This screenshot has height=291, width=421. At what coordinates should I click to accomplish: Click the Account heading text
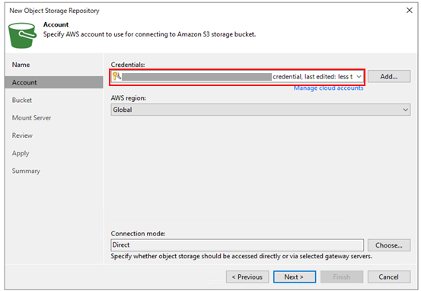click(x=56, y=24)
